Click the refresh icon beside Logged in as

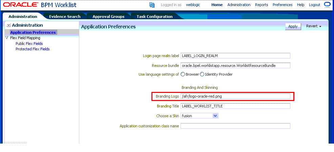coord(152,5)
